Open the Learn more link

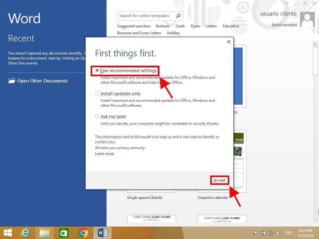[x=104, y=154]
